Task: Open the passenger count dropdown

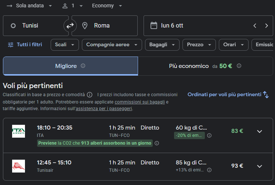Action: pyautogui.click(x=72, y=6)
